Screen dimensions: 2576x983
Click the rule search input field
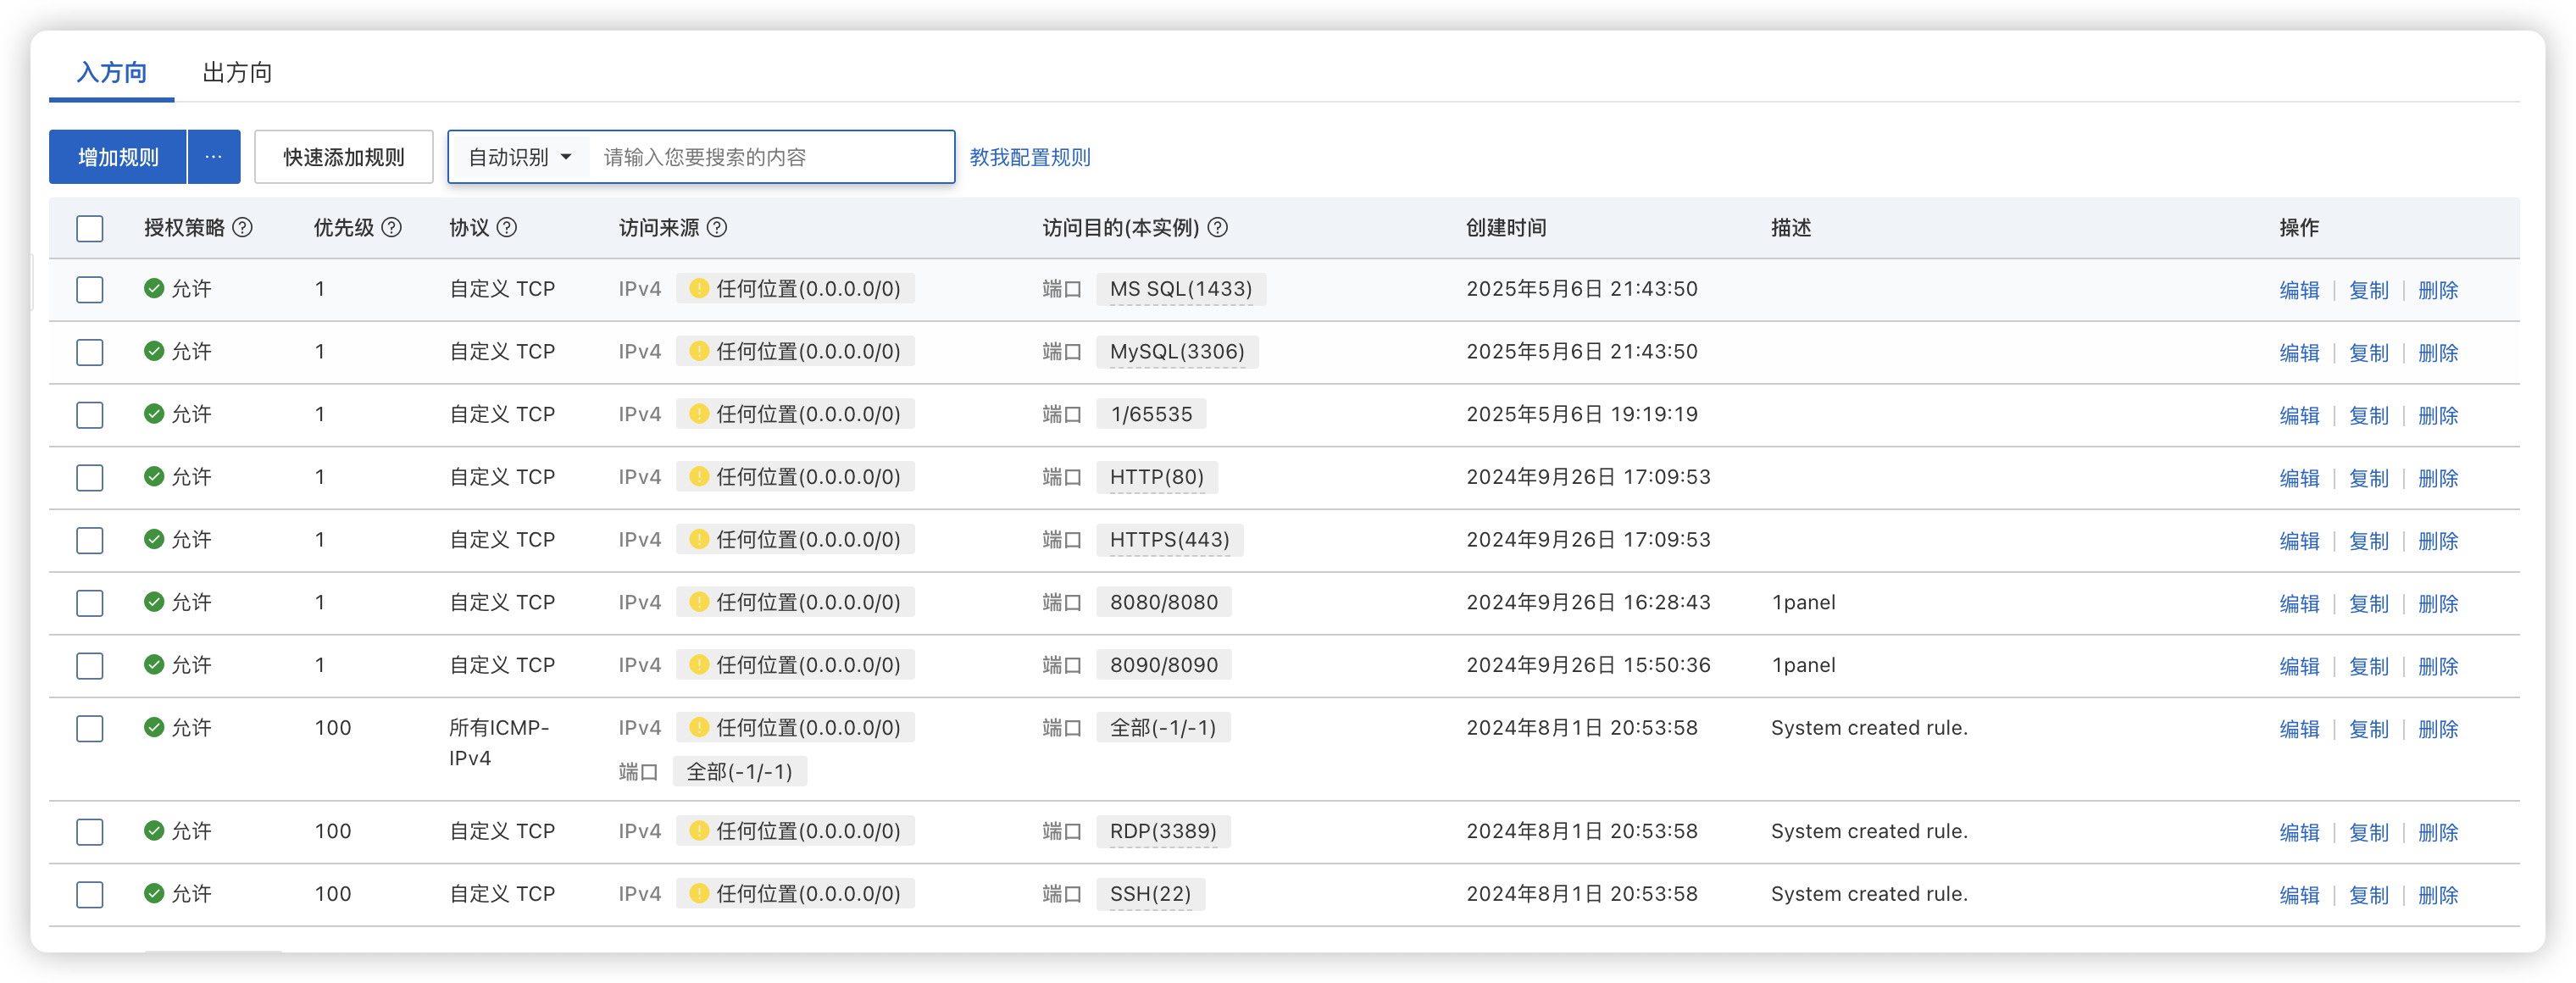point(770,157)
